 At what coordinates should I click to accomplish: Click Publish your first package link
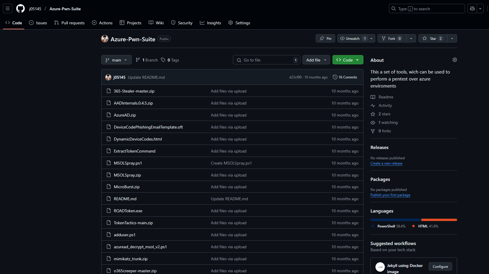pyautogui.click(x=390, y=195)
